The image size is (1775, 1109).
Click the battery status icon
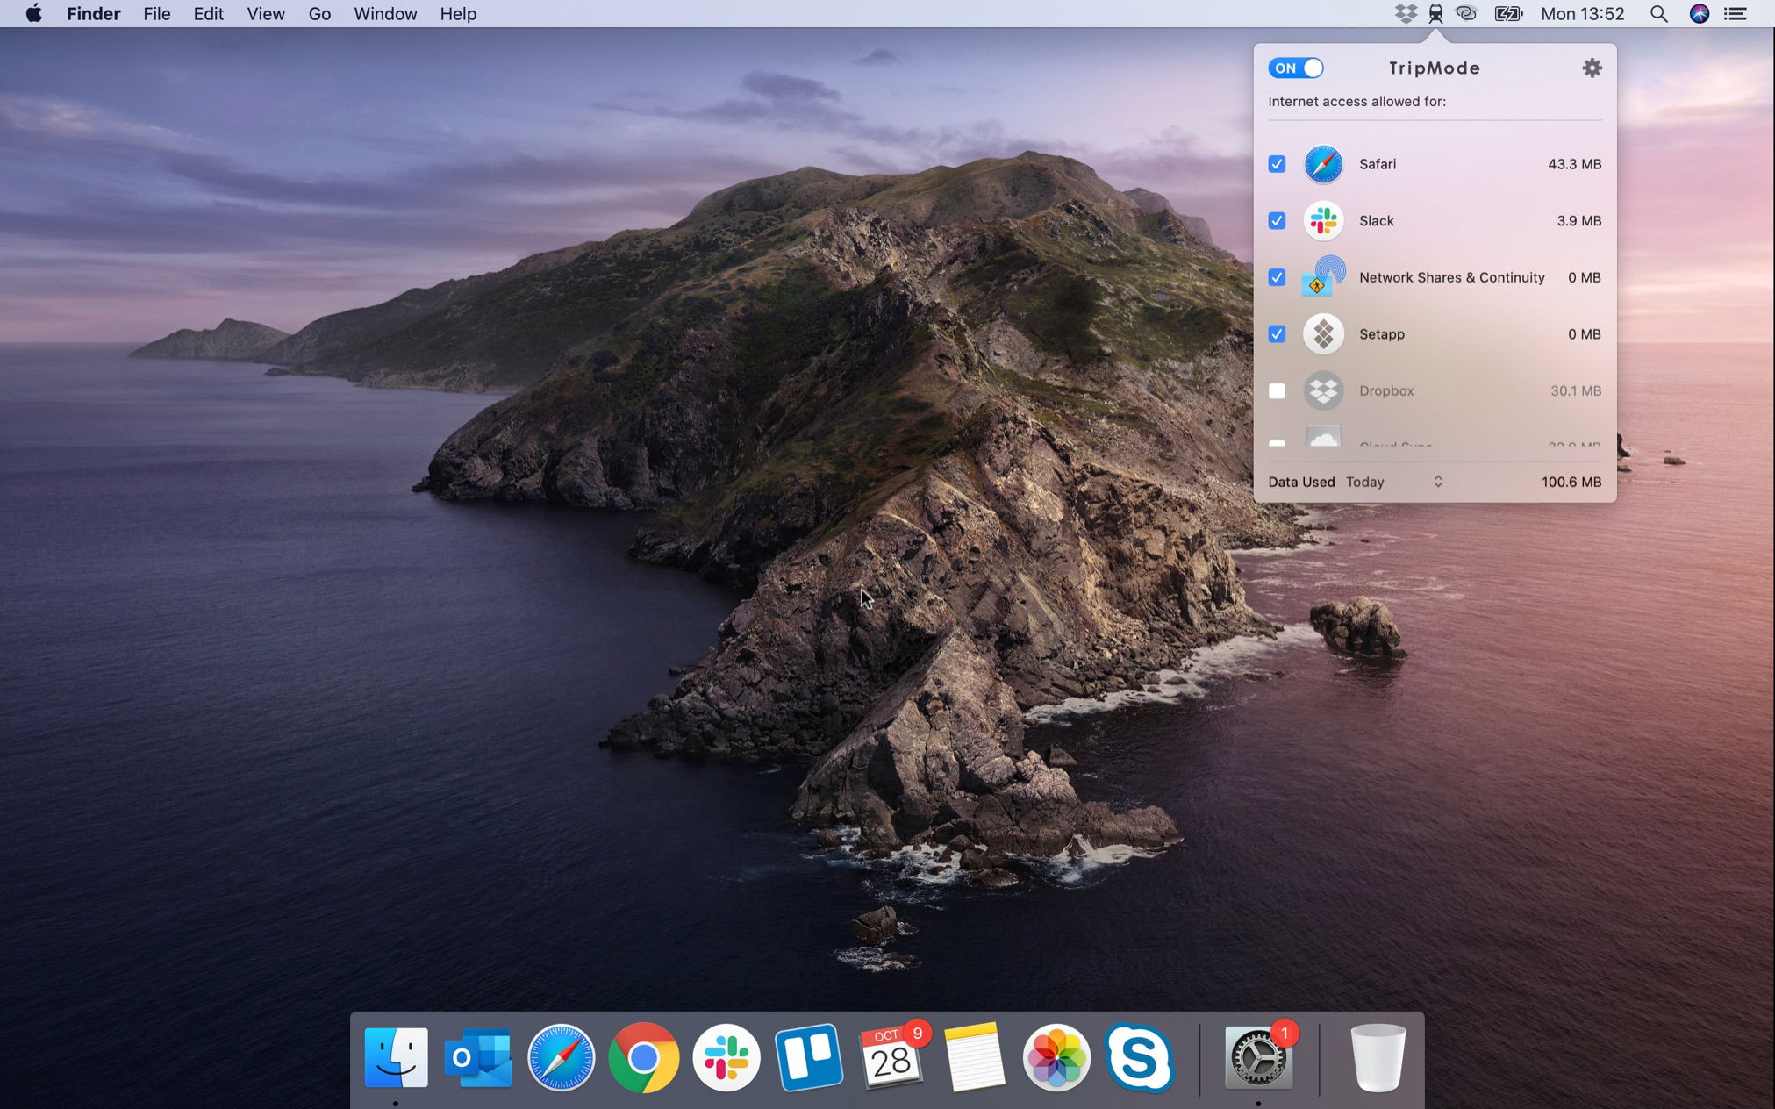pyautogui.click(x=1508, y=13)
